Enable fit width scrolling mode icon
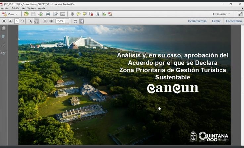The height and width of the screenshot is (148, 244). click(x=75, y=21)
